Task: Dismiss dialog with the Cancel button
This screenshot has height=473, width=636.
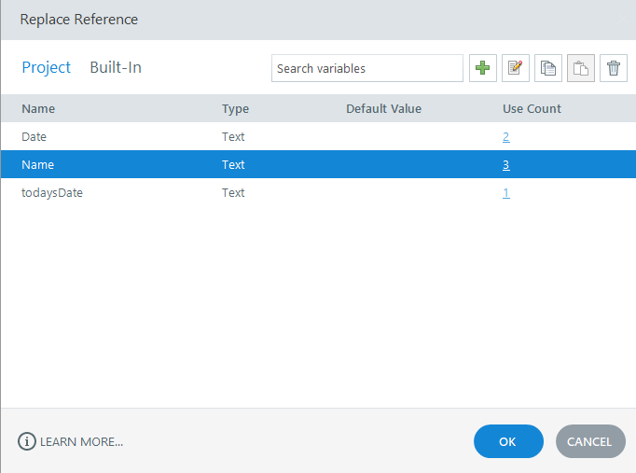Action: pos(590,441)
